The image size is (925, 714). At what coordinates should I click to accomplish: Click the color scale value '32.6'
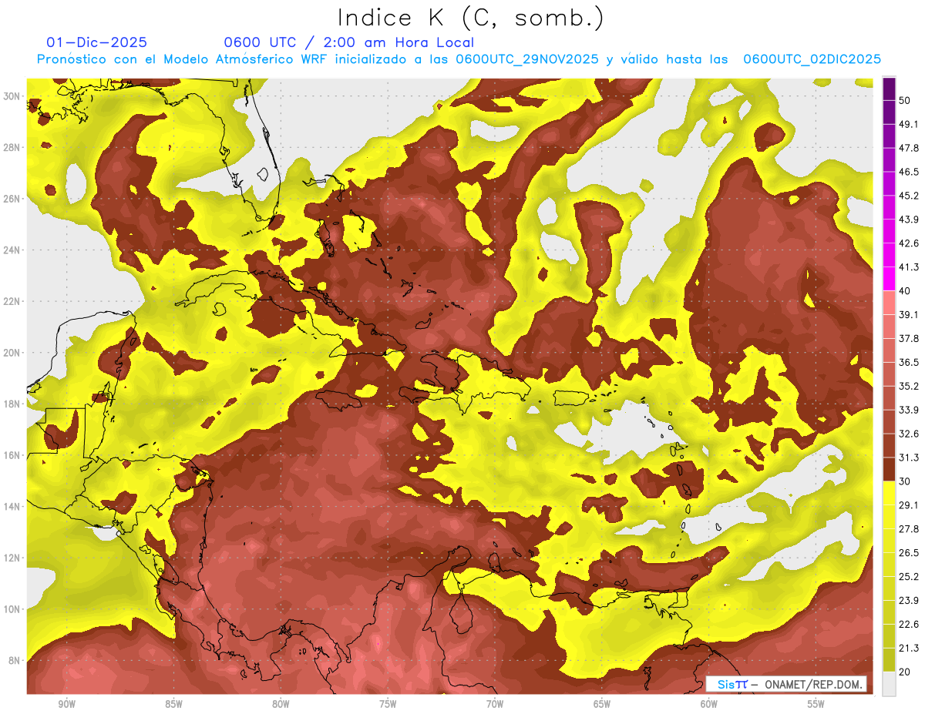click(908, 434)
